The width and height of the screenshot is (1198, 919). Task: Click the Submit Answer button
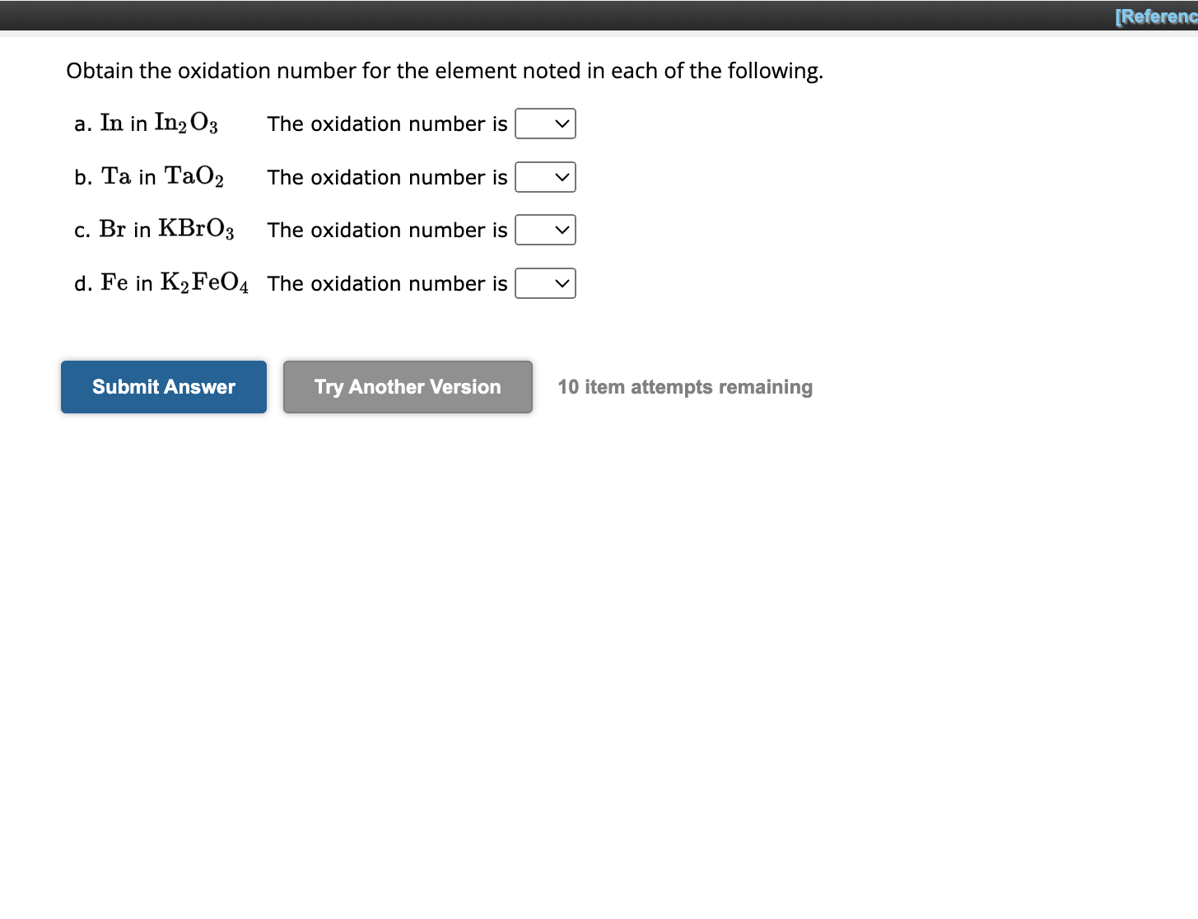click(163, 386)
